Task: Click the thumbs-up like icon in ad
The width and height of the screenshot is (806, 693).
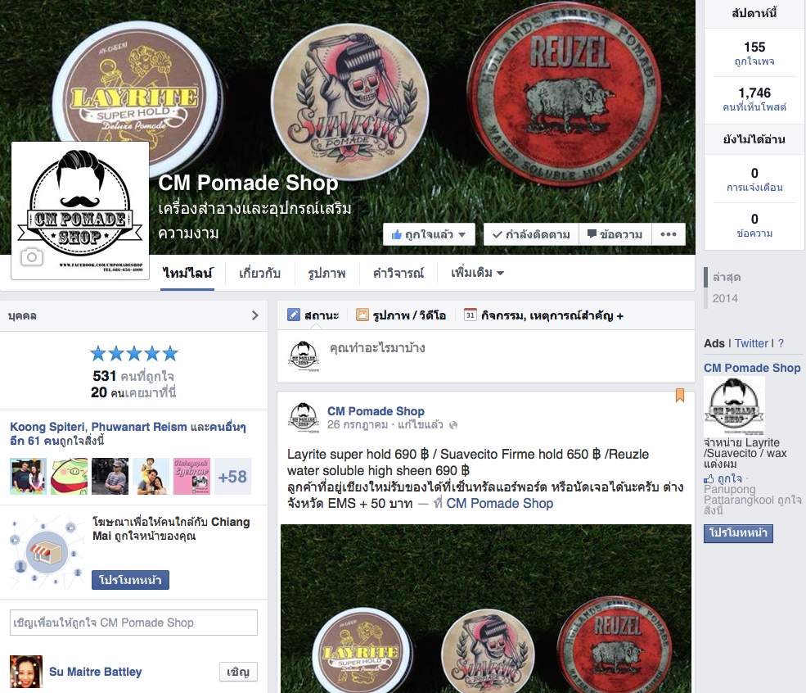Action: point(709,479)
